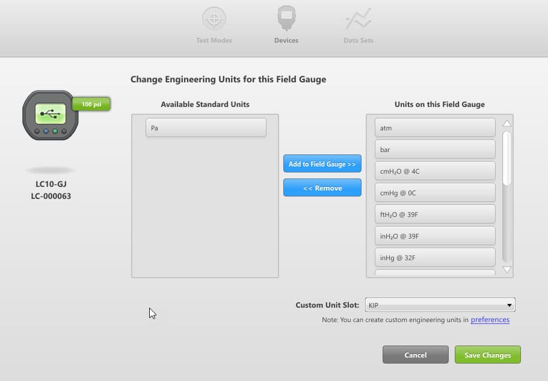This screenshot has height=381, width=548.
Task: Click the units list scrollbar up arrow
Action: (x=506, y=123)
